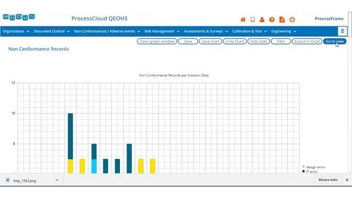Image resolution: width=352 pixels, height=198 pixels.
Task: Log out via the power icon
Action: (x=292, y=20)
